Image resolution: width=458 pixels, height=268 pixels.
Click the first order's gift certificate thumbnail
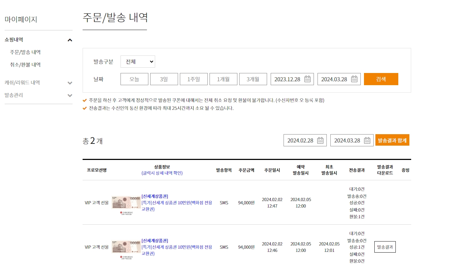point(125,203)
